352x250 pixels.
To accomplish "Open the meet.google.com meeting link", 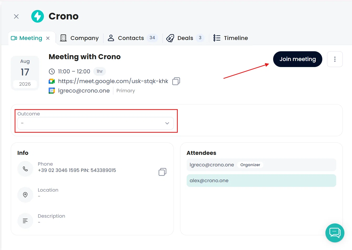I will pos(113,81).
